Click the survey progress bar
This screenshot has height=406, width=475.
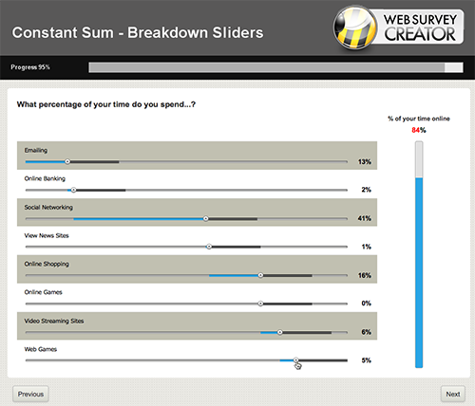coord(275,67)
